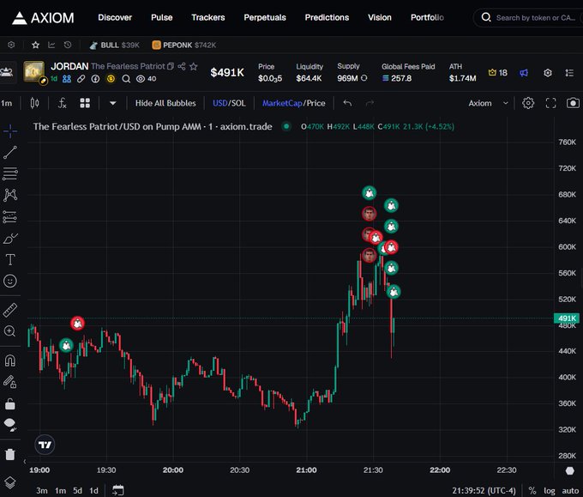
Task: Open the forecasting position tools
Action: [x=10, y=216]
